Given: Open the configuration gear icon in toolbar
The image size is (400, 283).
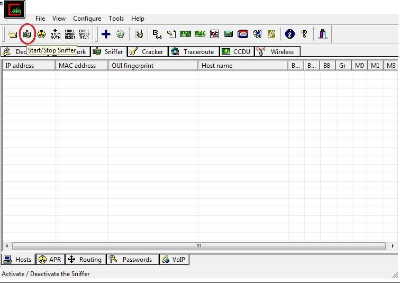Looking at the screenshot, I should coord(139,34).
